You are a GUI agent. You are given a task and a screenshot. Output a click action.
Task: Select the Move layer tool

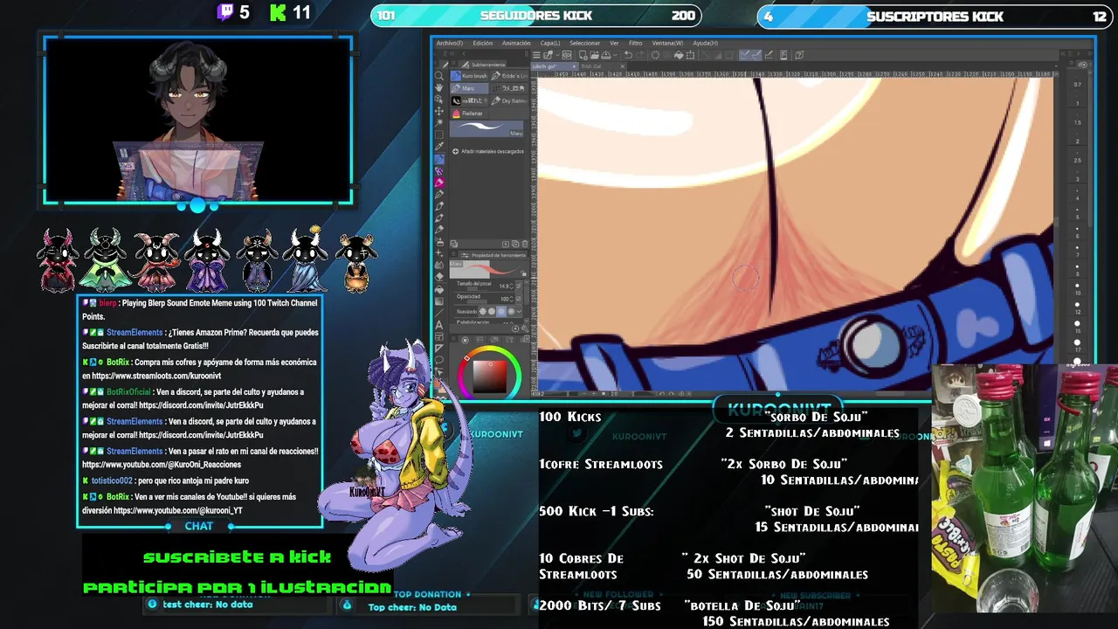click(x=438, y=111)
